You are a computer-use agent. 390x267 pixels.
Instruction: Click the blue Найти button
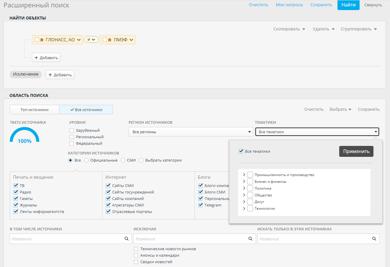[x=348, y=5]
